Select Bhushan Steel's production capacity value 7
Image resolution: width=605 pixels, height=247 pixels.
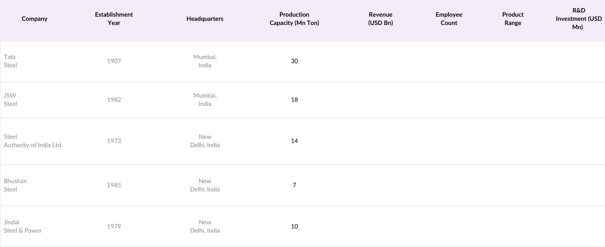pyautogui.click(x=294, y=185)
